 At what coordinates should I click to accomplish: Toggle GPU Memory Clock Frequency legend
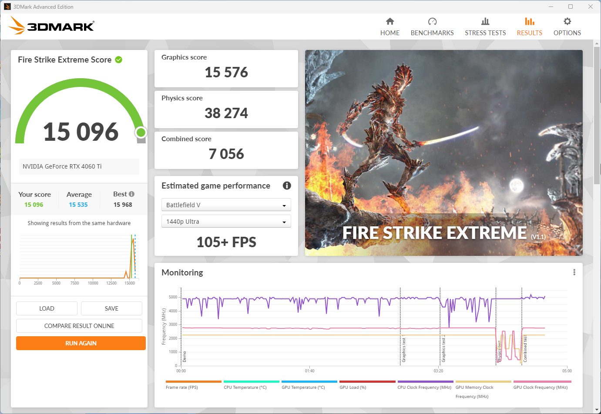coord(483,390)
